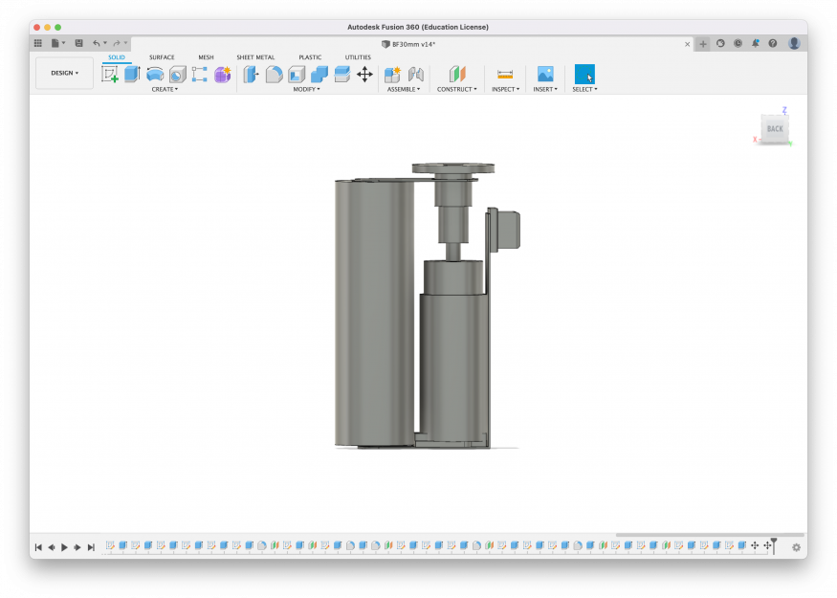Activate the Fillet tool
The height and width of the screenshot is (598, 837).
(274, 74)
